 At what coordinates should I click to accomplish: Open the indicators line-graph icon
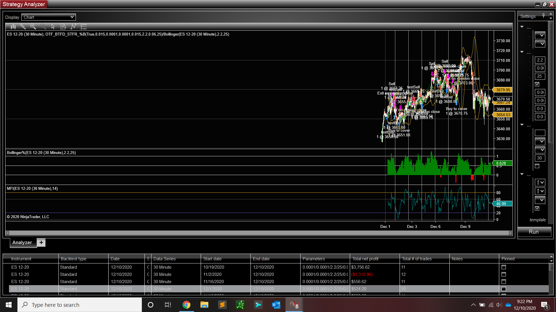point(73,27)
